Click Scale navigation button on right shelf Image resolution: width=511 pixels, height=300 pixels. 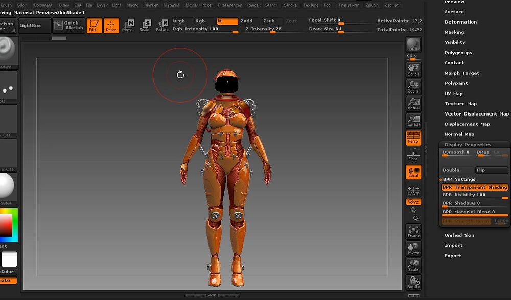413,265
